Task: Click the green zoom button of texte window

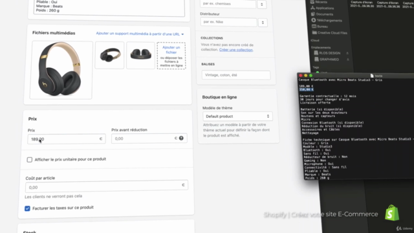Action: click(x=310, y=76)
